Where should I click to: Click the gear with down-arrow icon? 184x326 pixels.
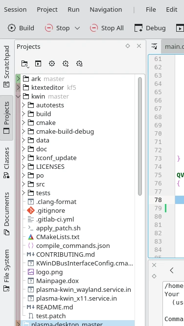pyautogui.click(x=66, y=63)
